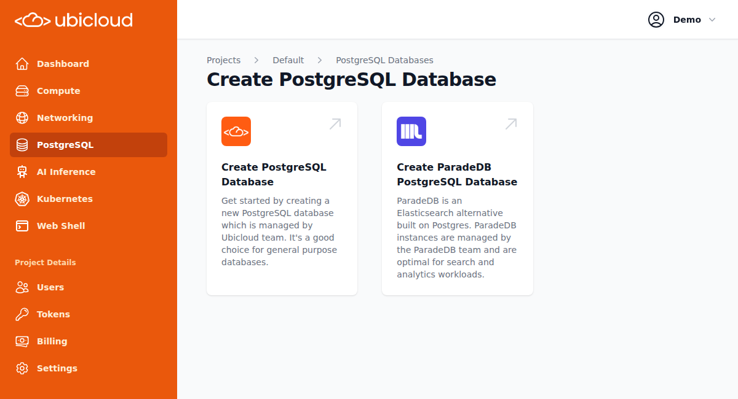Click the AI Inference robot icon

[x=22, y=172]
